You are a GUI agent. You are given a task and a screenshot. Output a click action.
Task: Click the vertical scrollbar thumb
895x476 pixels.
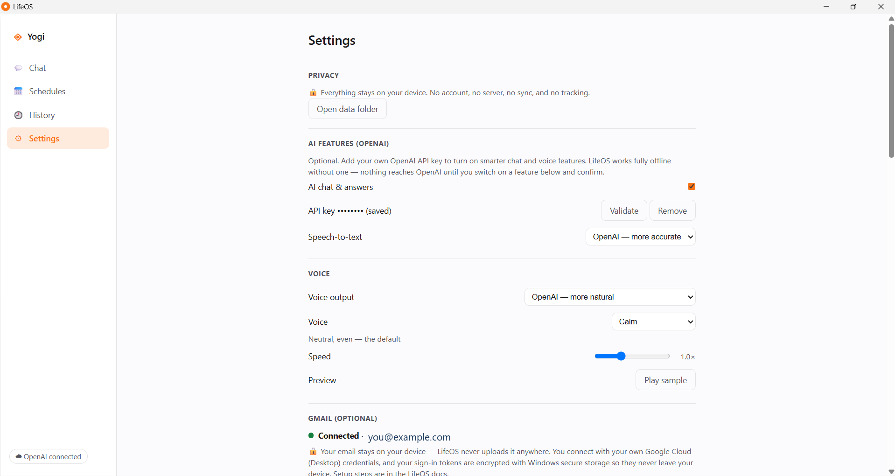click(891, 91)
